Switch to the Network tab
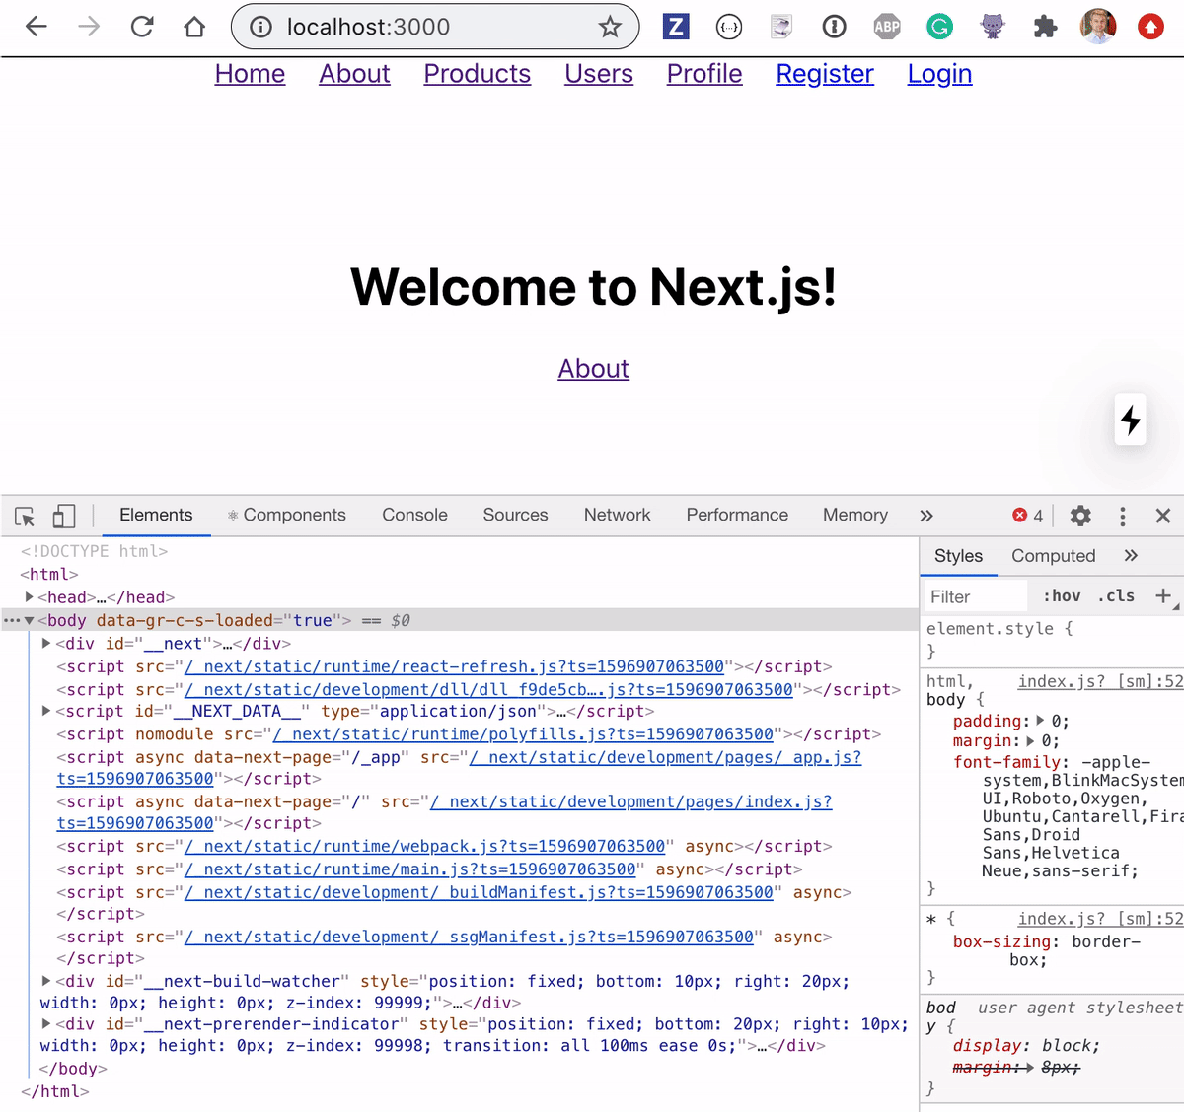 617,515
